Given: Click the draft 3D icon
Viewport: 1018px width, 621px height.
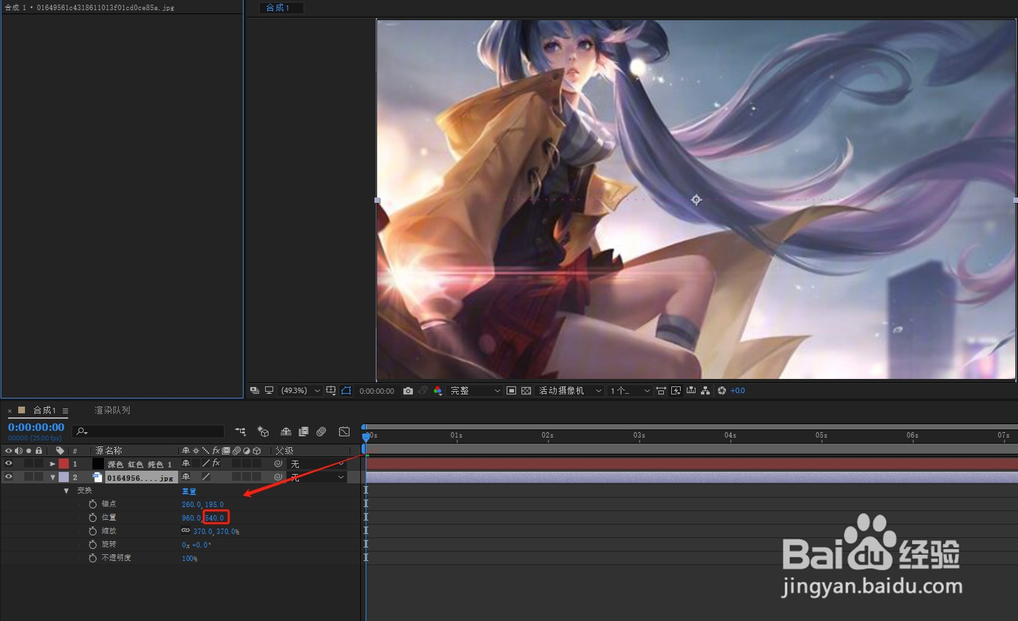Looking at the screenshot, I should click(263, 432).
